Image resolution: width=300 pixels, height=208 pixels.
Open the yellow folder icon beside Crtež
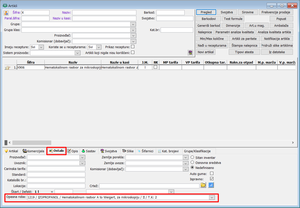(203, 185)
